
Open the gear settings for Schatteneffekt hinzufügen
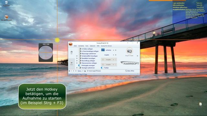click(x=77, y=56)
